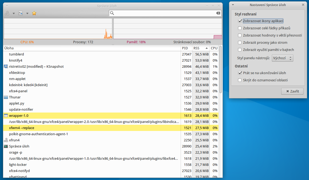Screen dimensions: 309x180
Task: Click the magnifier icon in search box
Action: pyautogui.click(x=112, y=13)
